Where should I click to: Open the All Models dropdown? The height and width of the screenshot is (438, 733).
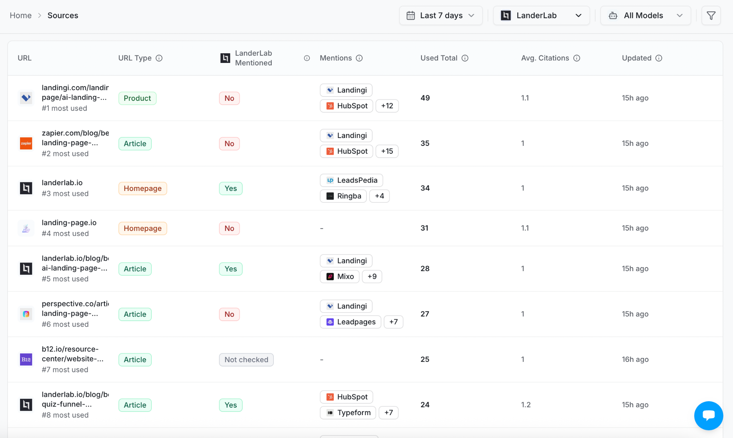point(645,16)
